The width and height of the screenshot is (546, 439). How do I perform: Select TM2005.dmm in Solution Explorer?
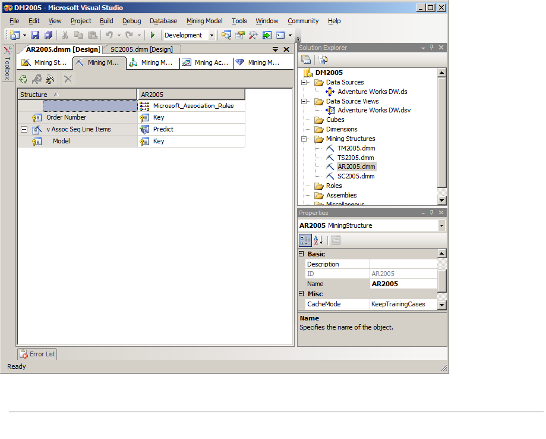coord(356,148)
